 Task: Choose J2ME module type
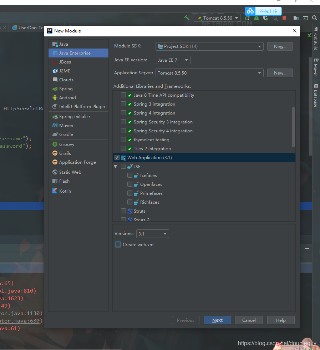click(78, 71)
